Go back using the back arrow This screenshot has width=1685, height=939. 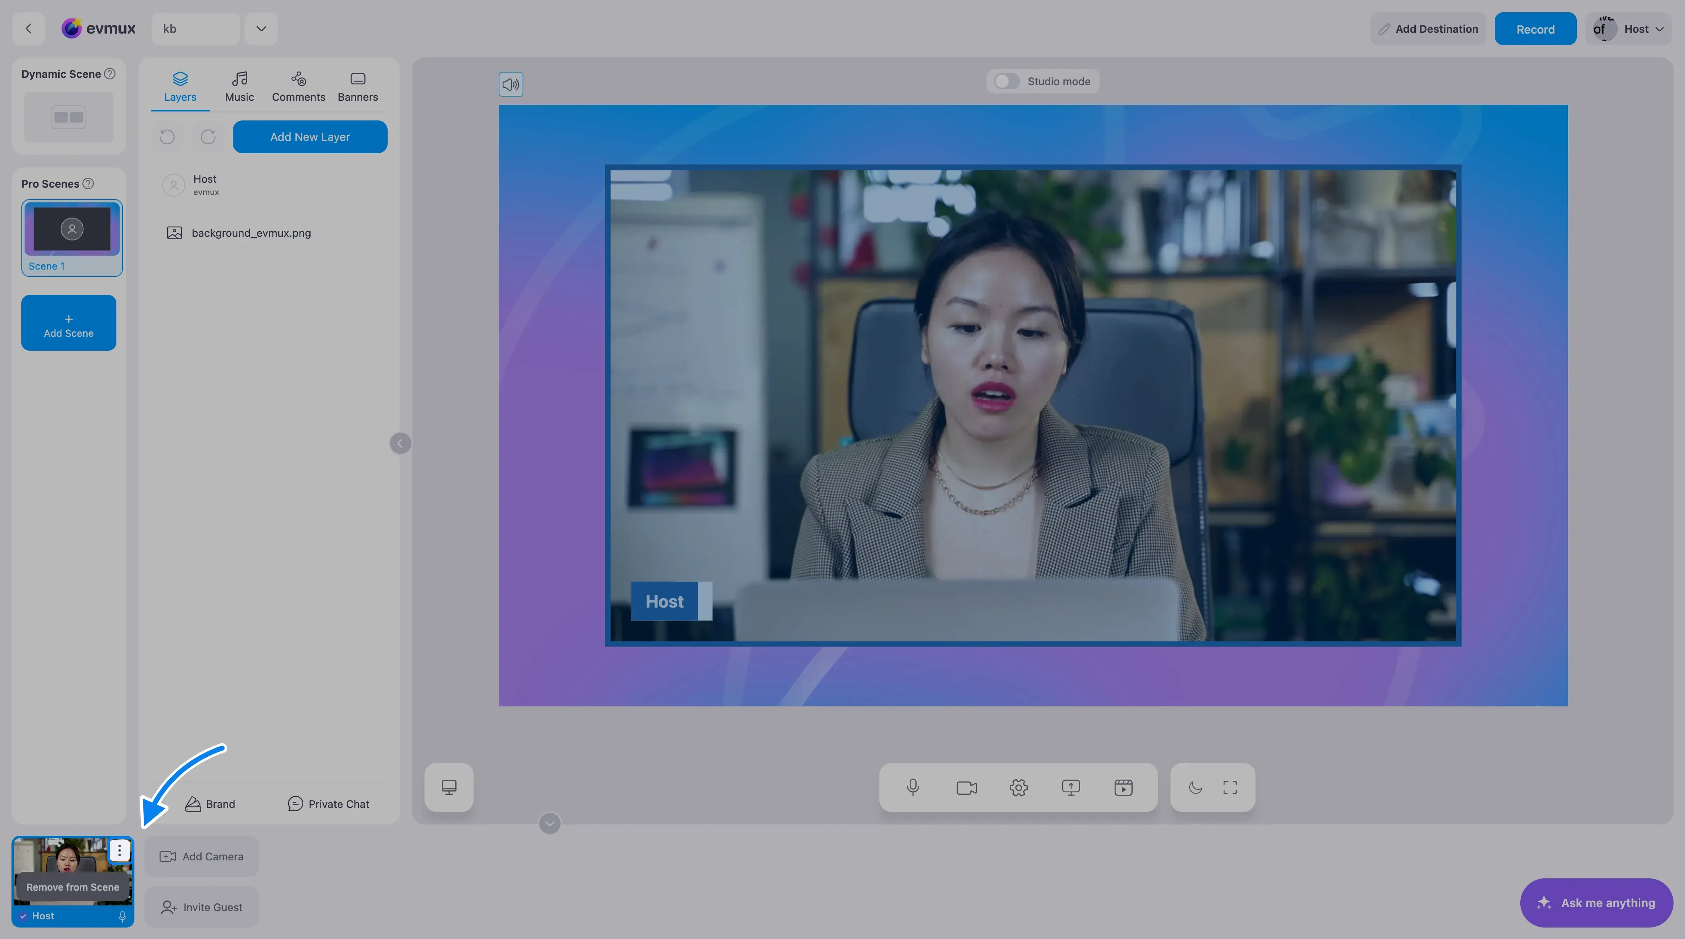coord(28,29)
